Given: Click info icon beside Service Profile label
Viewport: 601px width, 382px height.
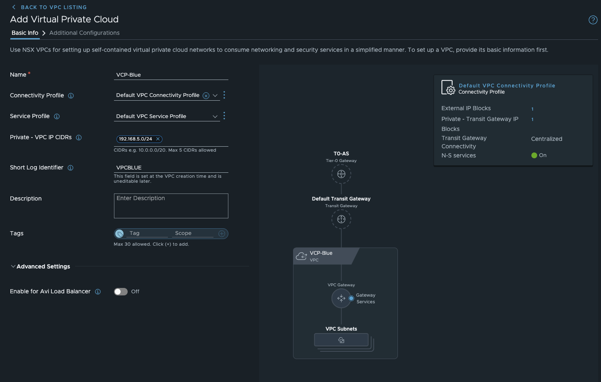Looking at the screenshot, I should pos(57,116).
